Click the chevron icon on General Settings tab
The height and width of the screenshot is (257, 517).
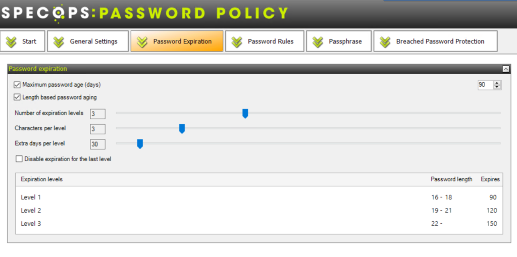(x=59, y=41)
